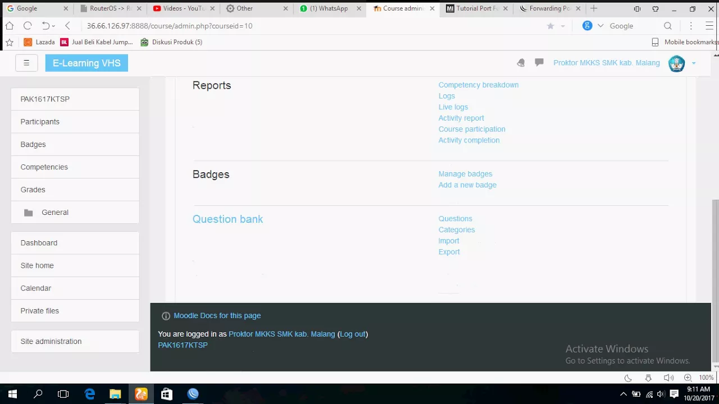The height and width of the screenshot is (404, 719).
Task: Click Manage badges link
Action: tap(465, 174)
